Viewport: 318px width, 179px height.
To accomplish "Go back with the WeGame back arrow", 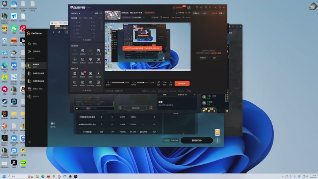I will coord(53,32).
